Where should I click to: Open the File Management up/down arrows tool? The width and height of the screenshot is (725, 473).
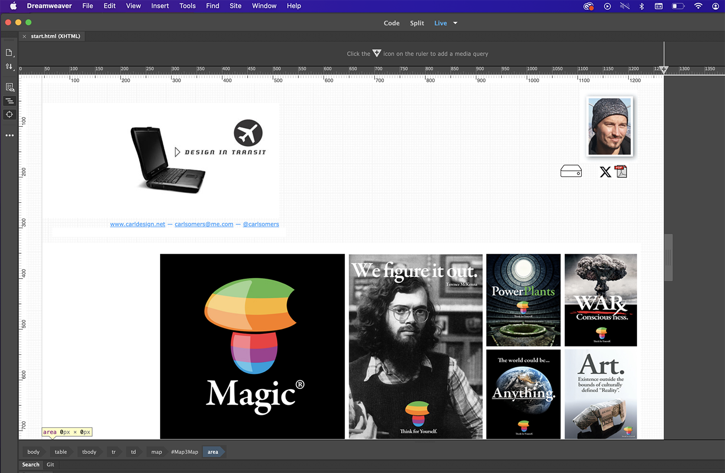click(9, 67)
